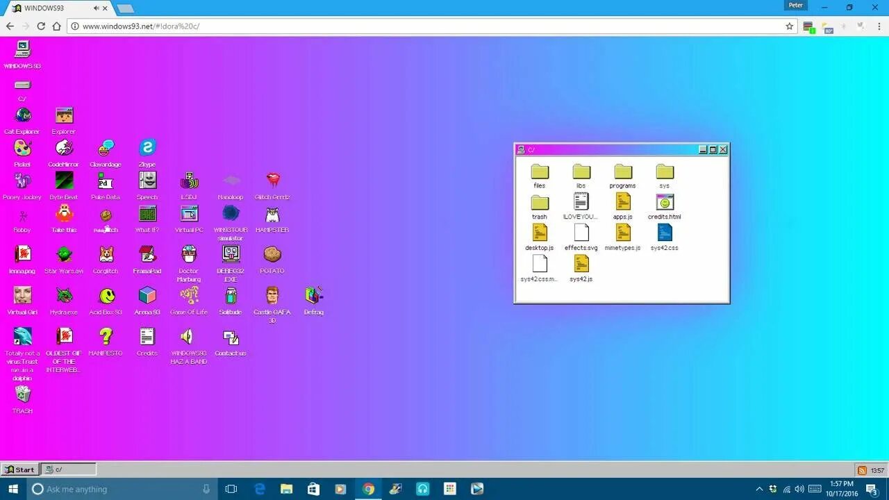
Task: Click inside the browser address bar
Action: [x=278, y=26]
